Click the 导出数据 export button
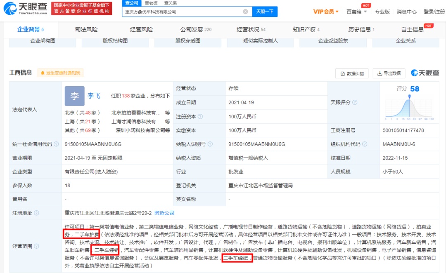 click(389, 73)
